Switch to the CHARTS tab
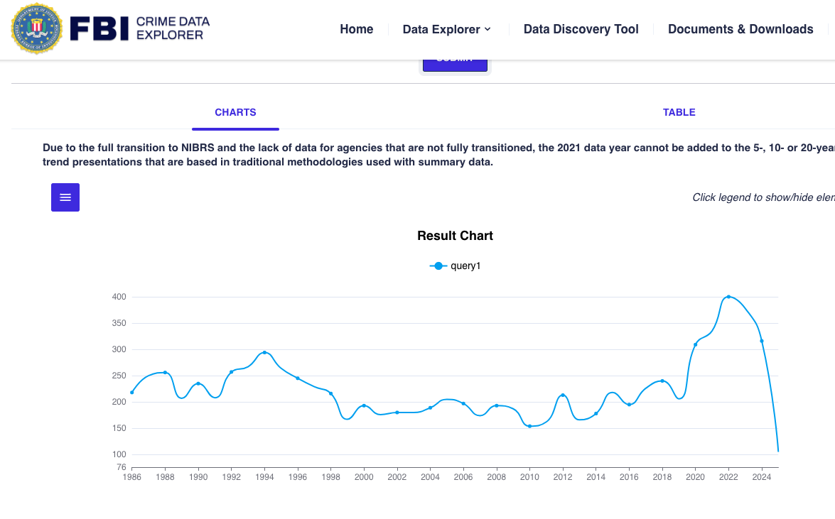835x519 pixels. coord(235,112)
